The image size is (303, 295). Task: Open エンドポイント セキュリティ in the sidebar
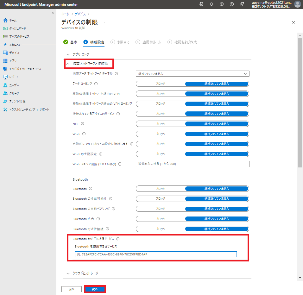(22, 69)
